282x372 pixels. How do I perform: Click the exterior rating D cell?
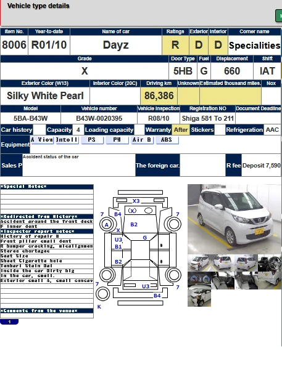(x=199, y=45)
